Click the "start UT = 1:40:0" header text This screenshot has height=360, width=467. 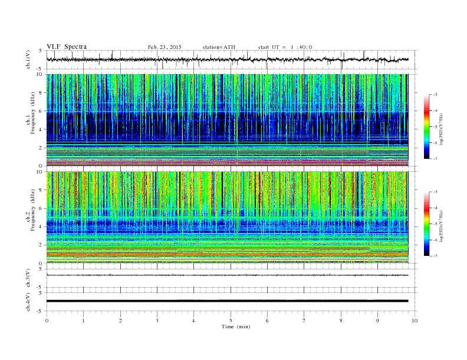pos(285,47)
